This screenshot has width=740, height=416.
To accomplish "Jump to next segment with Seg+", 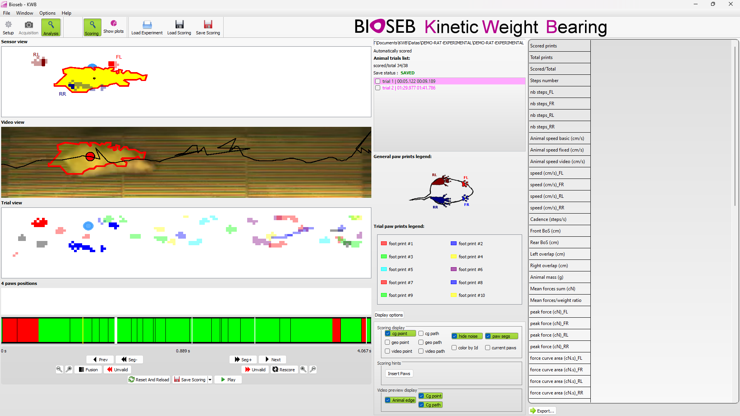I will 243,359.
